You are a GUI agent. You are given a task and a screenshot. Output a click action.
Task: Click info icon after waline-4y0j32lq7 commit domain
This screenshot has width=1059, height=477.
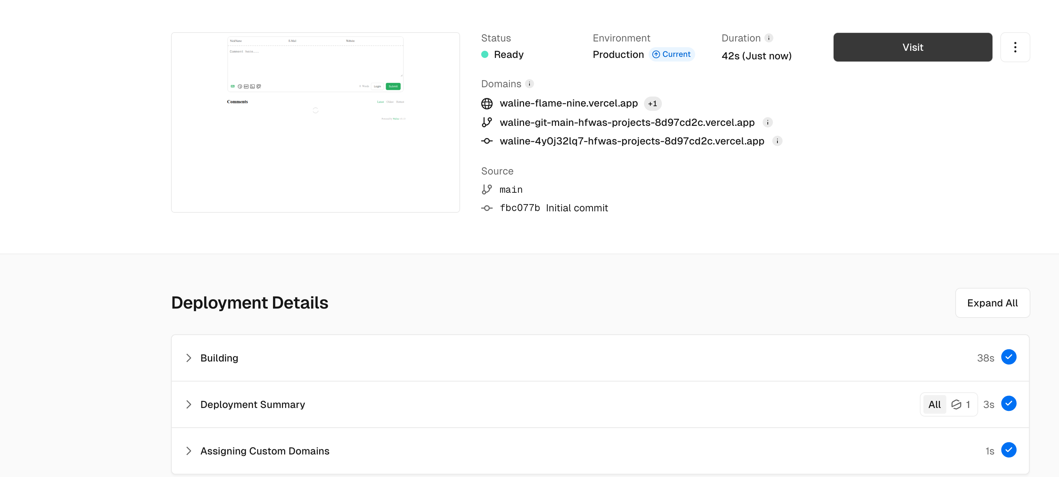coord(777,141)
